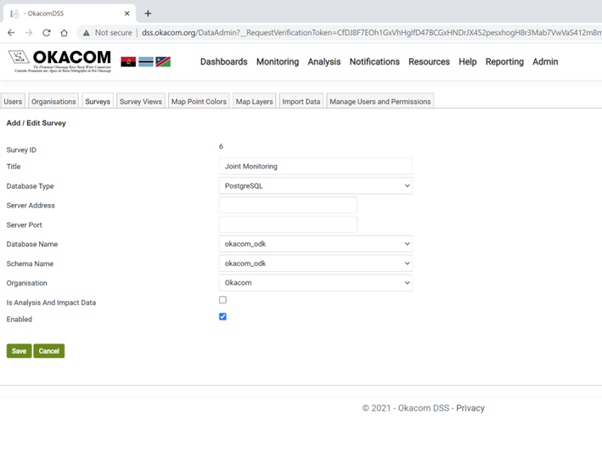The width and height of the screenshot is (602, 459).
Task: Tick Is Analysis And Impact Data checkbox
Action: [222, 300]
